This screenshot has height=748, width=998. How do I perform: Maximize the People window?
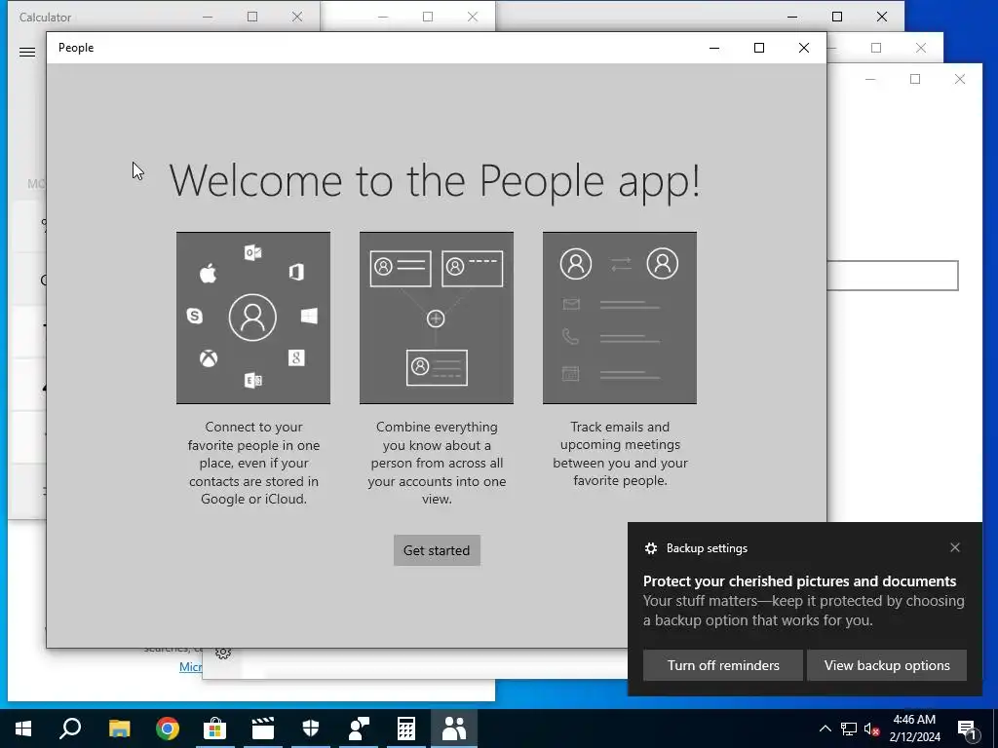[x=758, y=48]
